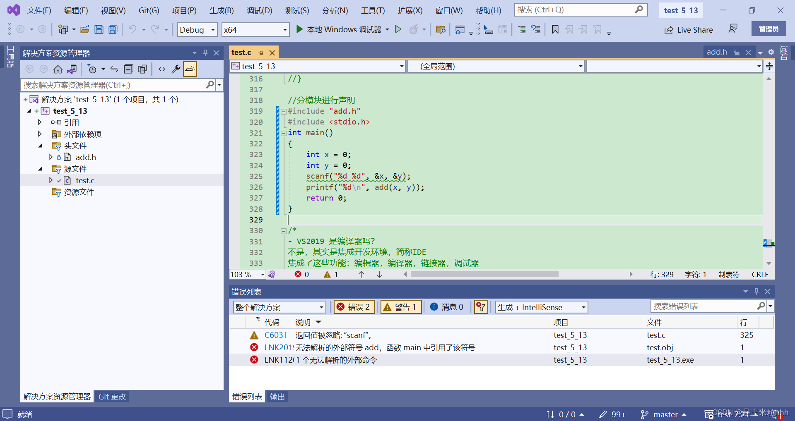Click the View Code icon in Solution Explorer
Viewport: 795px width, 421px height.
(162, 69)
